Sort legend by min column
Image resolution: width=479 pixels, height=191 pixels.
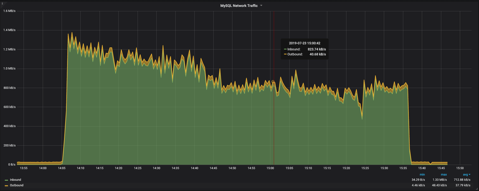422,175
